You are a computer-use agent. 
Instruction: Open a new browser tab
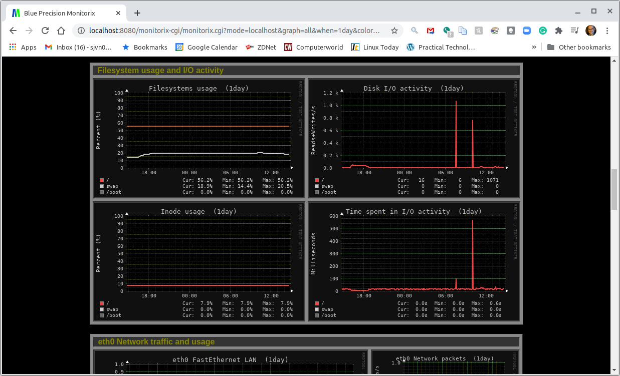[x=137, y=13]
